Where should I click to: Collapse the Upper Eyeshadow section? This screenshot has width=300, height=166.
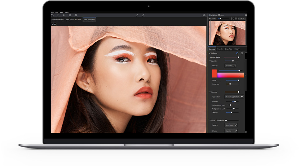210,120
